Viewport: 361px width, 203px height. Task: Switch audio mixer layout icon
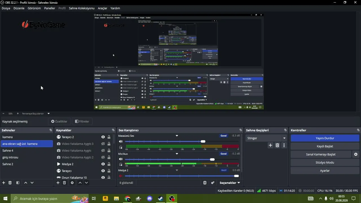[x=205, y=183]
